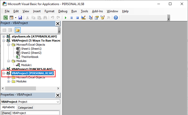
Task: Collapse the Modules folder containing Module1
Action: [x=8, y=61]
